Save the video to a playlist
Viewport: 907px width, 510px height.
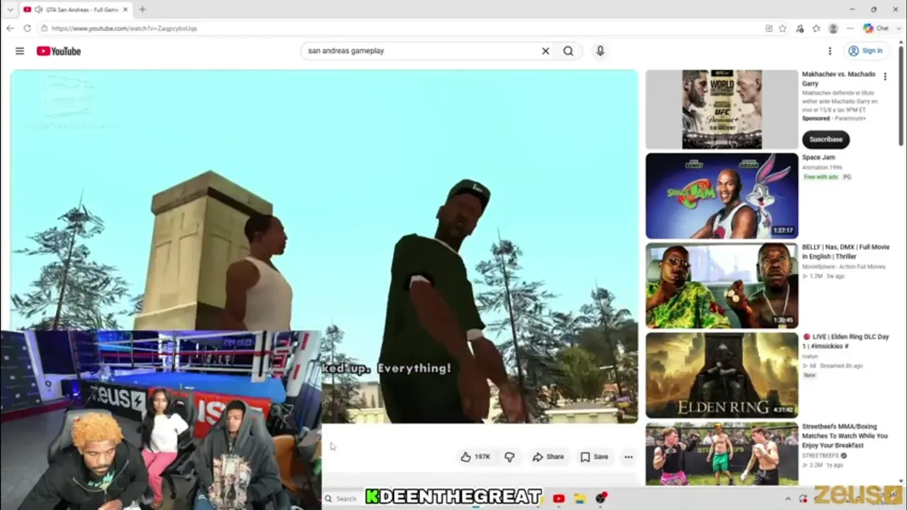pos(595,457)
